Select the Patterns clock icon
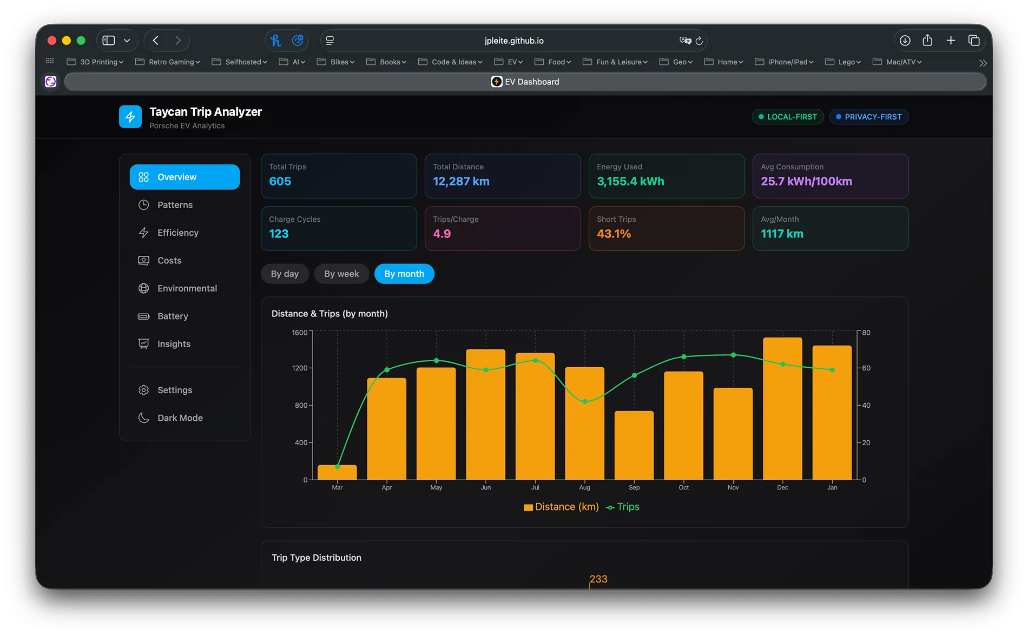This screenshot has height=636, width=1028. click(143, 204)
